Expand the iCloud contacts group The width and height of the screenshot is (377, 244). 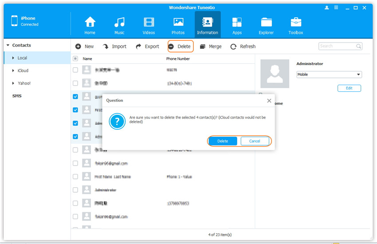pyautogui.click(x=13, y=70)
